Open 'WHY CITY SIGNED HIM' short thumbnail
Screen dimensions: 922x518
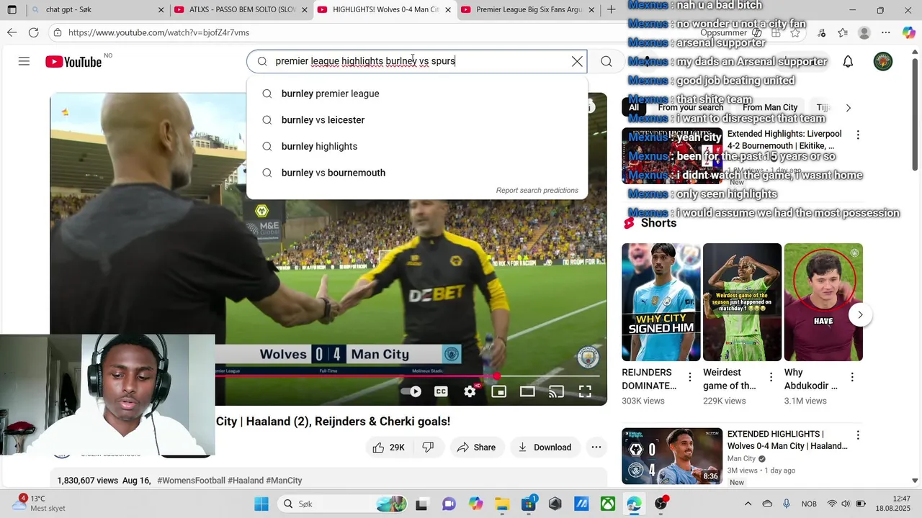661,302
